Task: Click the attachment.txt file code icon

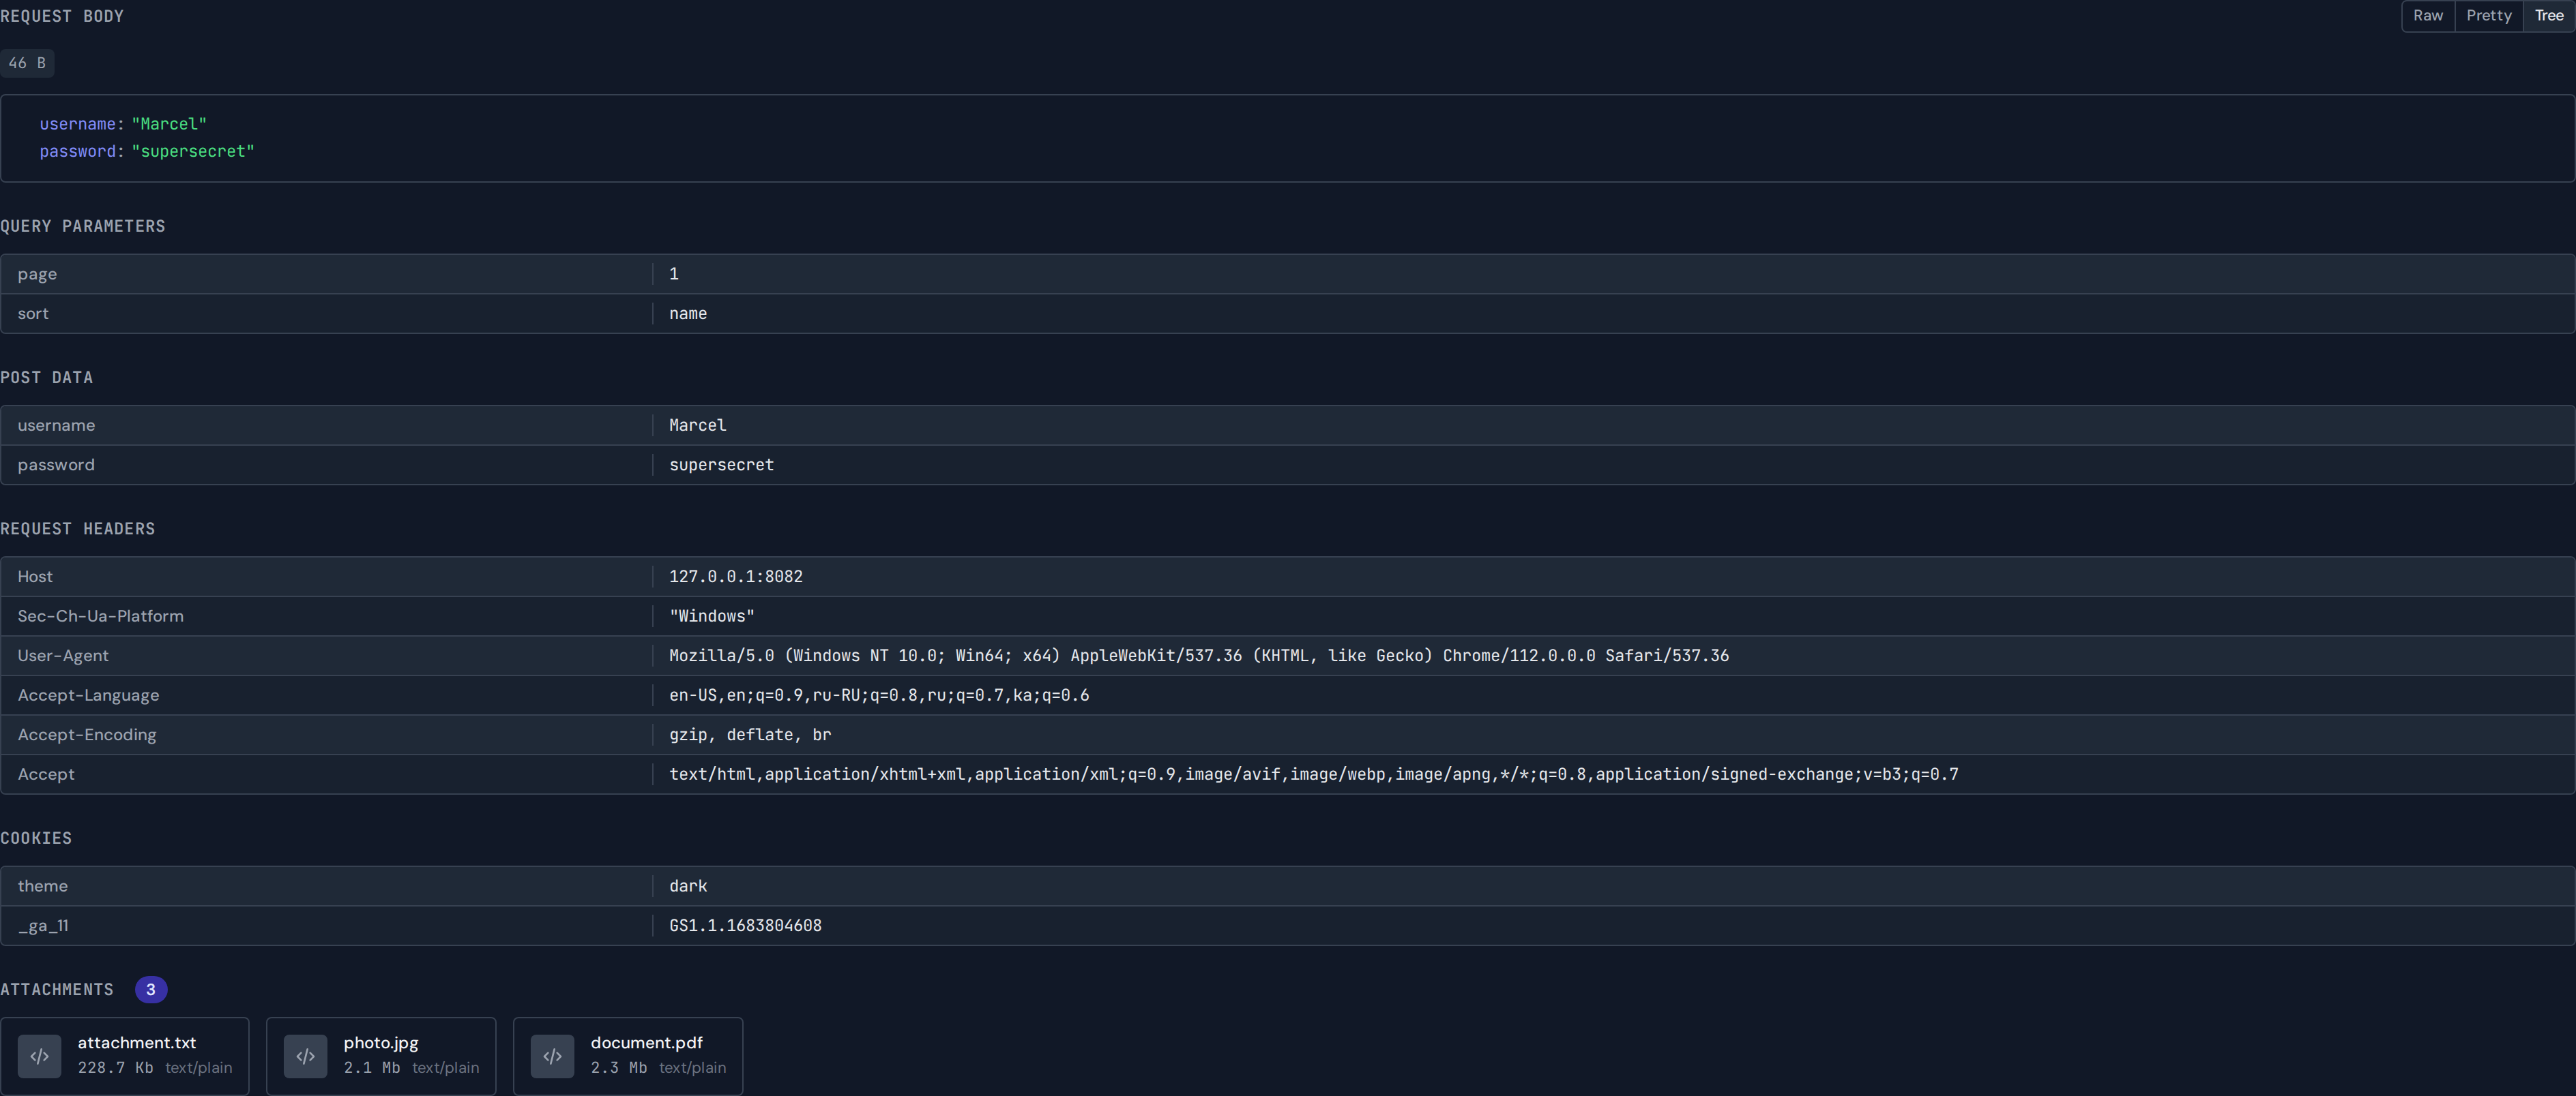Action: [39, 1056]
